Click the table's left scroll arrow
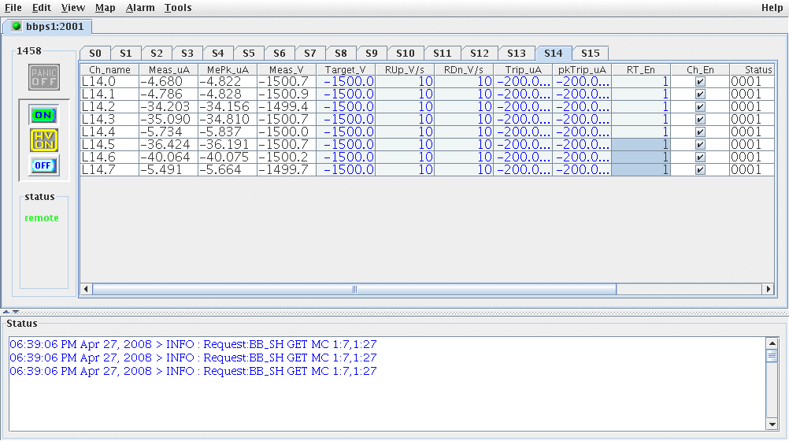 tap(86, 289)
